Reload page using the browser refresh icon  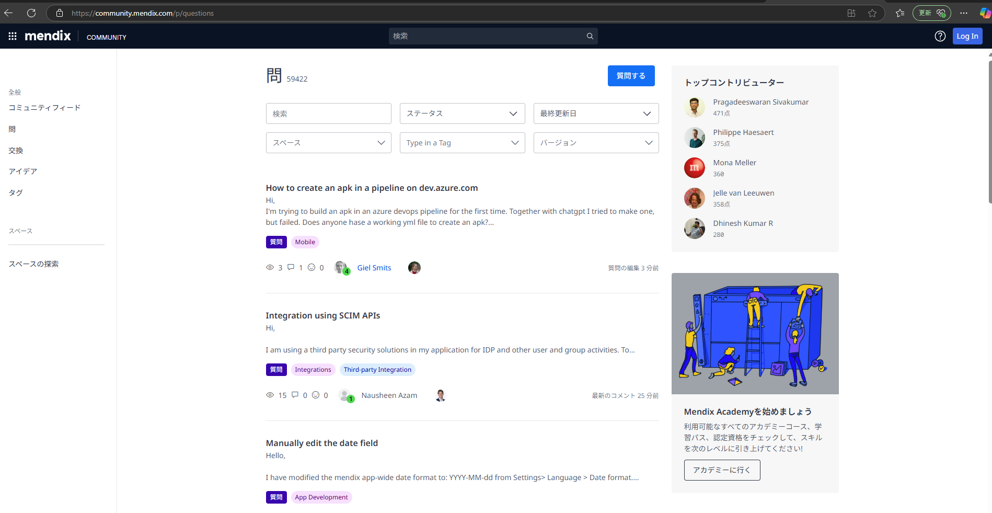pyautogui.click(x=31, y=13)
